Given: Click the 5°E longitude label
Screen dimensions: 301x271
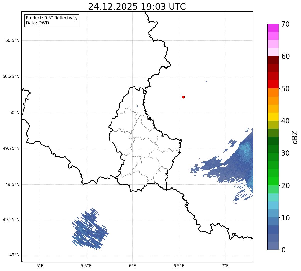Looking at the screenshot, I should pos(40,266).
